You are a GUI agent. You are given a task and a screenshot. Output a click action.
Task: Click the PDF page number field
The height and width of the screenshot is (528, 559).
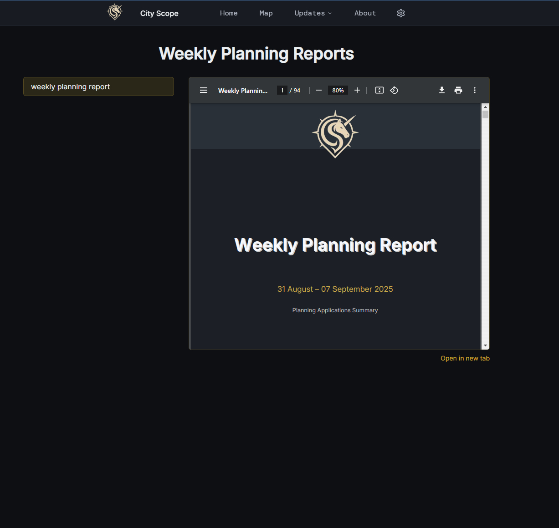tap(282, 90)
